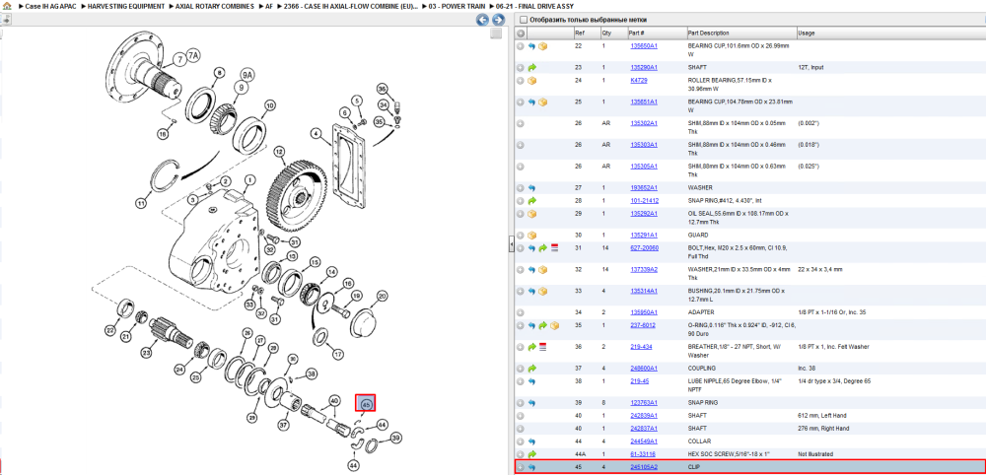Click red note icon for BOLT row 31
The height and width of the screenshot is (475, 986).
(x=554, y=248)
